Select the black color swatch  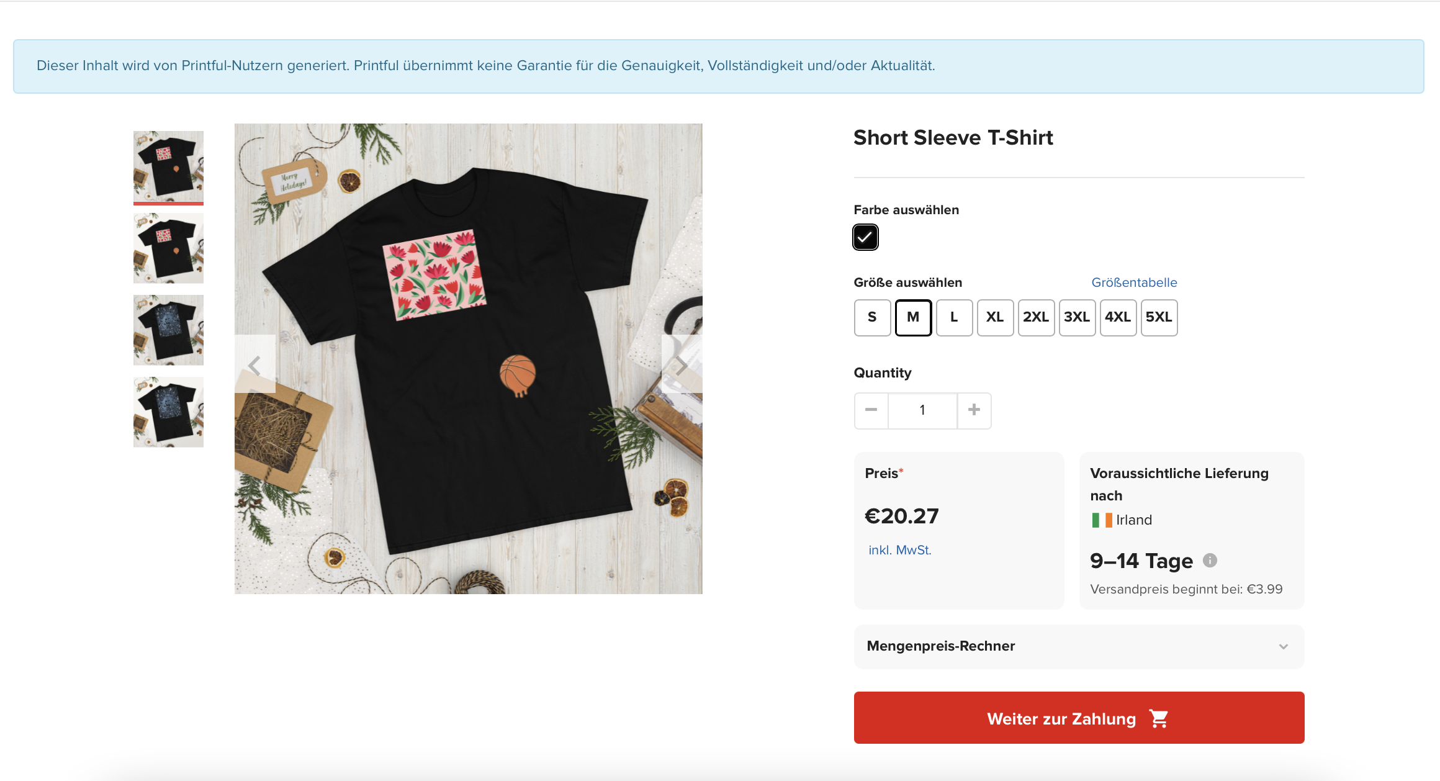pos(865,237)
